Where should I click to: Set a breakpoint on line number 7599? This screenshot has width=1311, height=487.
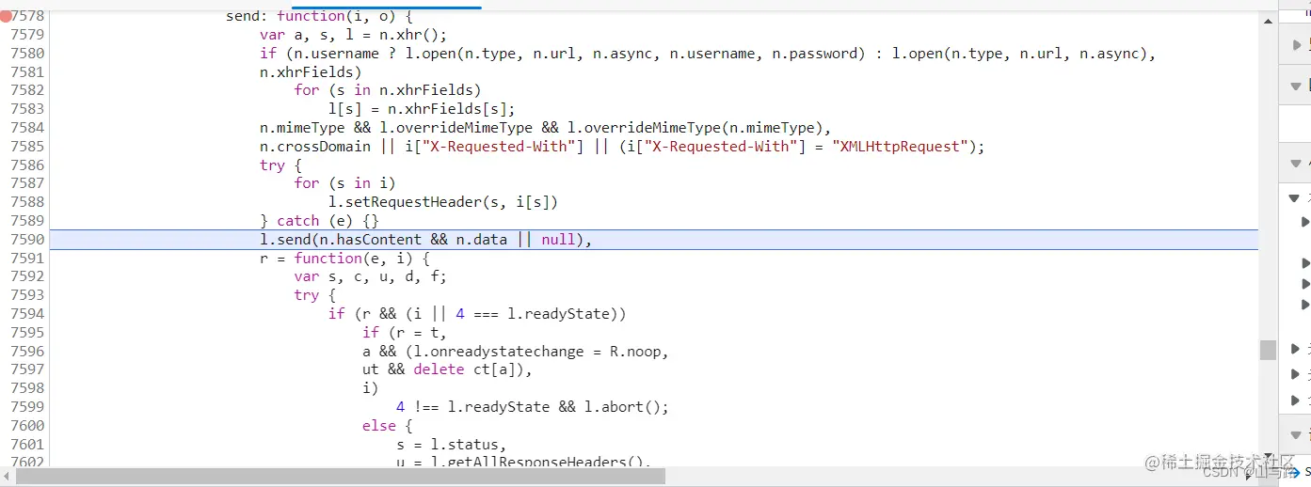click(x=27, y=407)
